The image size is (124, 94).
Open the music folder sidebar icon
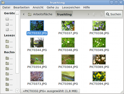[7, 79]
